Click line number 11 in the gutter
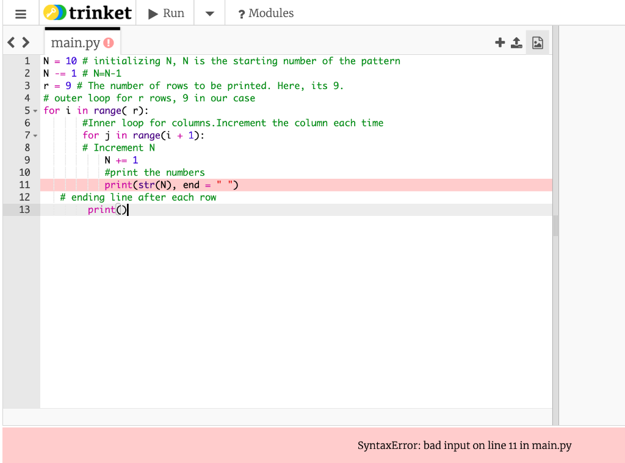 [24, 185]
